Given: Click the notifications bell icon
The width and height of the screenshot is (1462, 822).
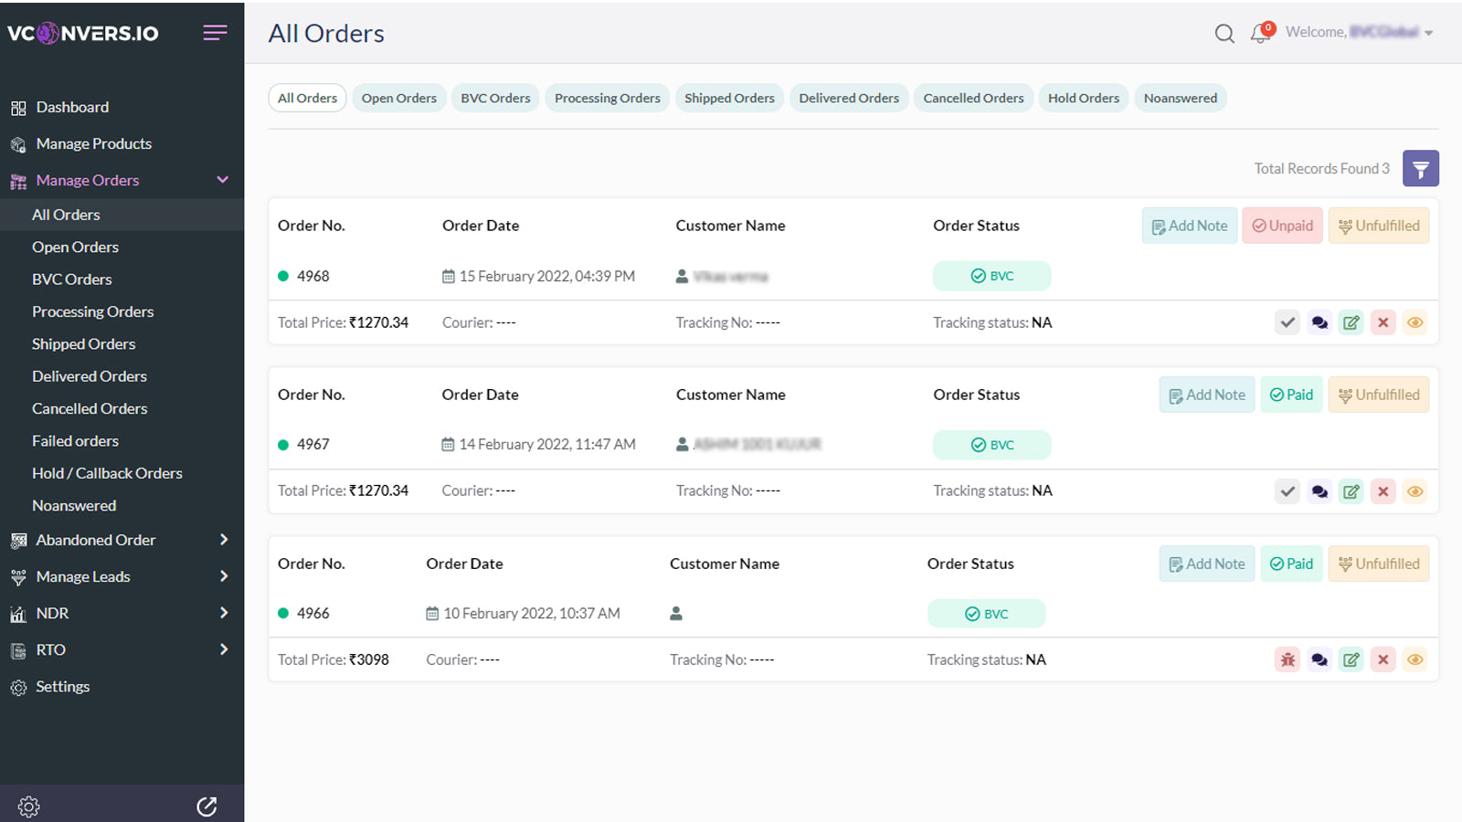Looking at the screenshot, I should pos(1260,35).
